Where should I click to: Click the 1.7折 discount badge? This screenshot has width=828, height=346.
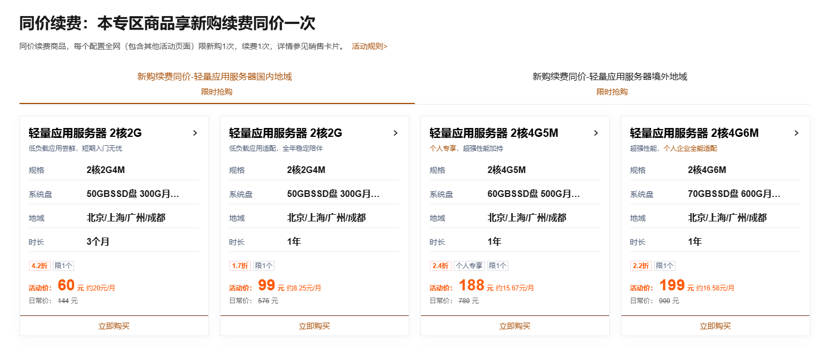pyautogui.click(x=239, y=266)
